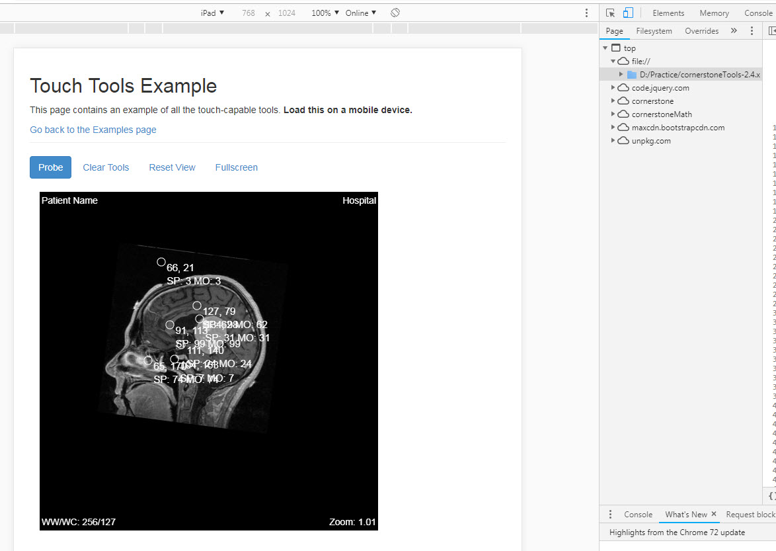Follow the 'Go back to the Examples page' link

pyautogui.click(x=93, y=130)
